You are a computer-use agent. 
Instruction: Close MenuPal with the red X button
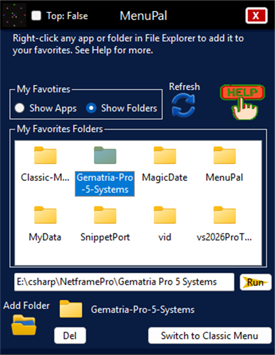coord(256,16)
